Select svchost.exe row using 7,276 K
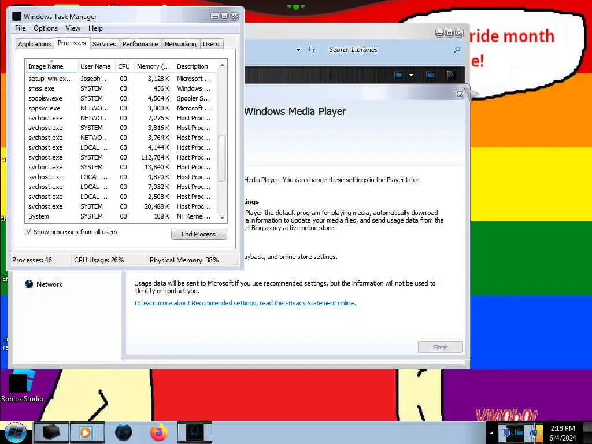 pos(121,118)
